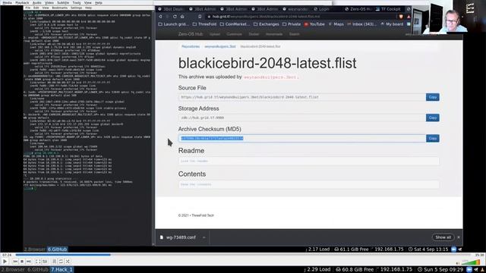Start playback with the VLC play button

[5, 261]
